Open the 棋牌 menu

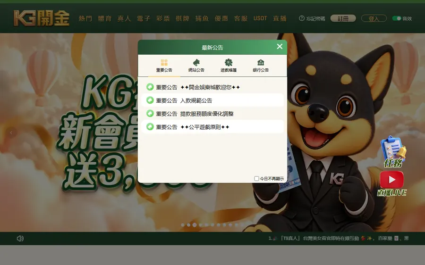tap(183, 18)
